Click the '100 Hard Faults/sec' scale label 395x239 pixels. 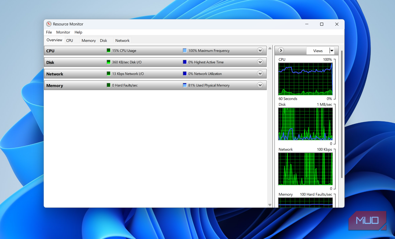pos(316,194)
